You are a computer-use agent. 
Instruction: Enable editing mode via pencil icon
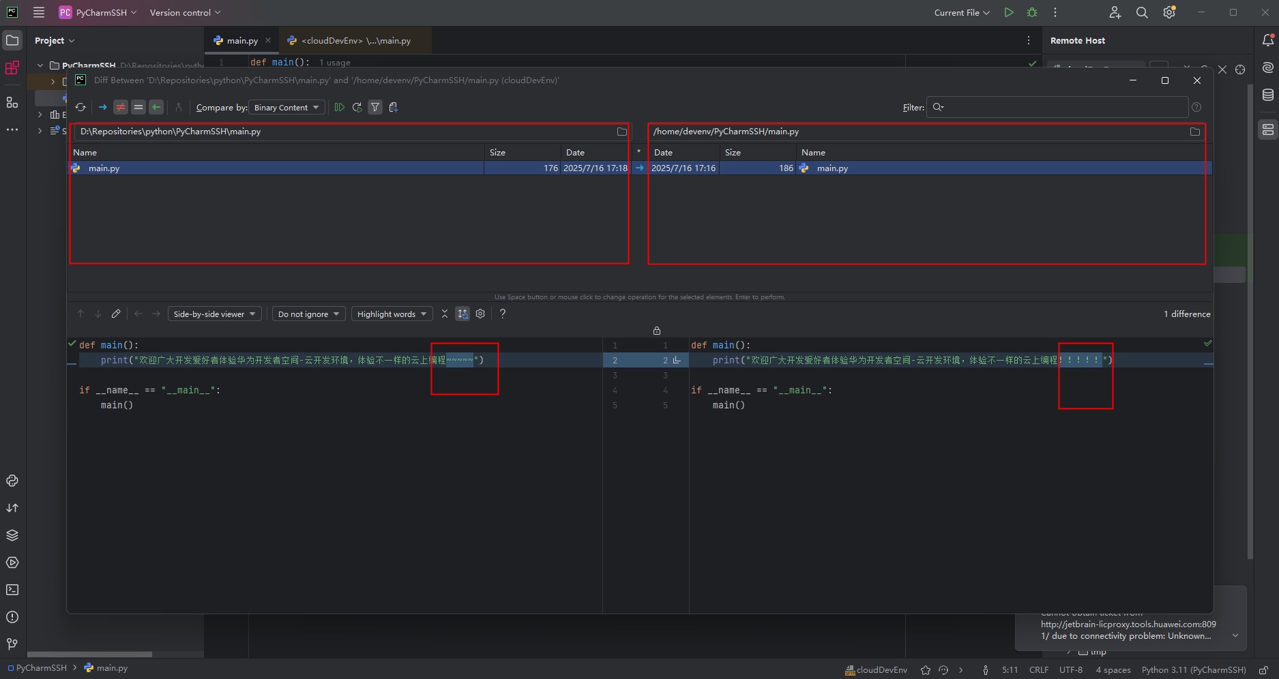pyautogui.click(x=115, y=314)
